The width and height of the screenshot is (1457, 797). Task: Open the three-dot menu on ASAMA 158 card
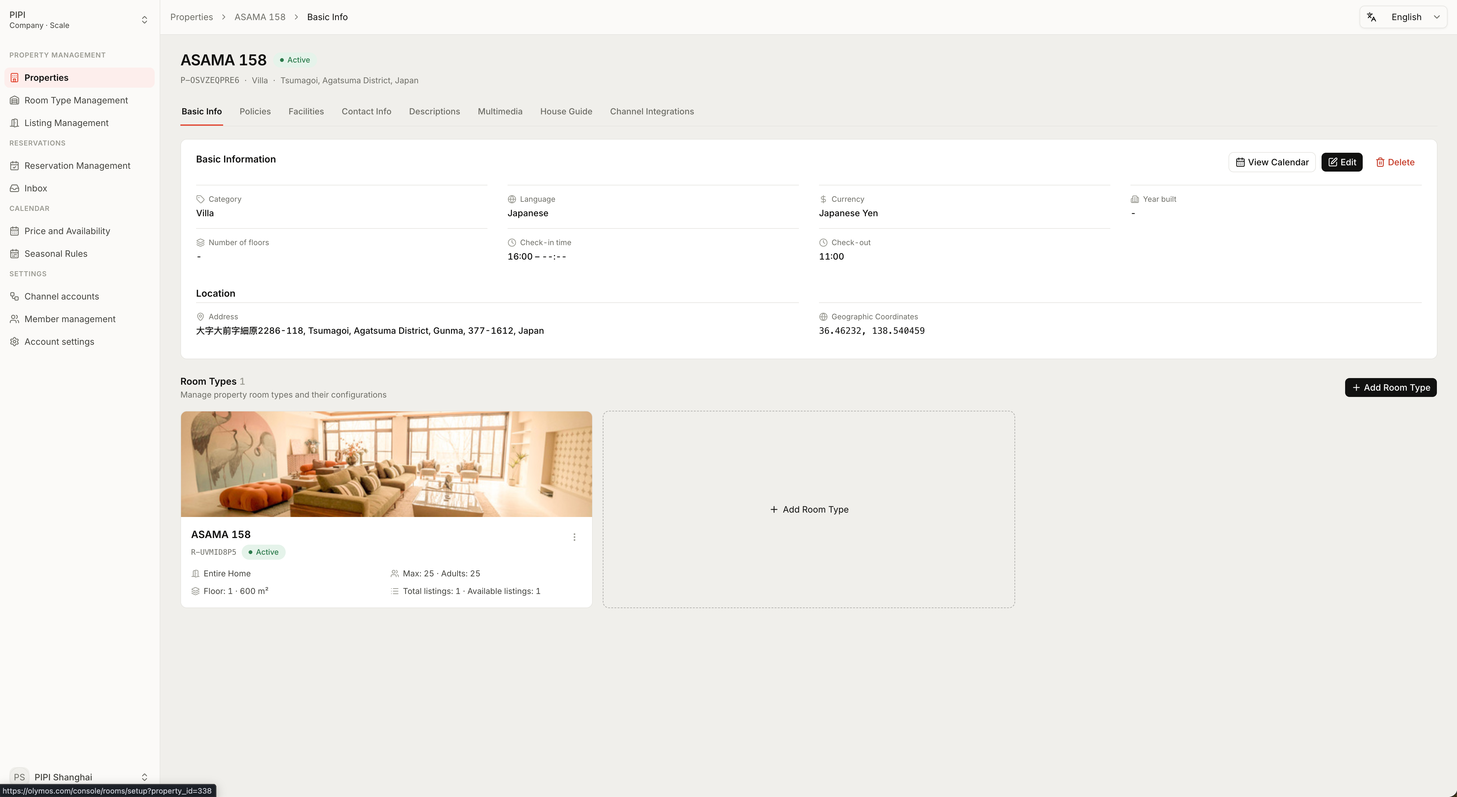[x=574, y=537]
